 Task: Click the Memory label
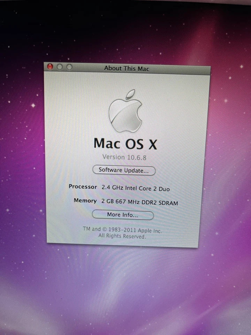[x=85, y=200]
